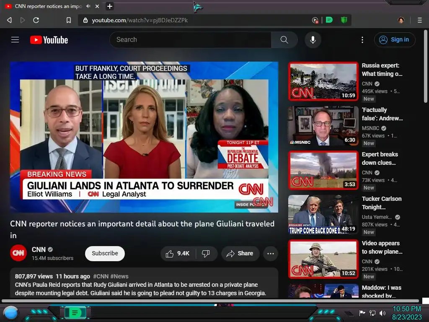Viewport: 429px width, 322px height.
Task: Click the main video player
Action: pyautogui.click(x=144, y=137)
